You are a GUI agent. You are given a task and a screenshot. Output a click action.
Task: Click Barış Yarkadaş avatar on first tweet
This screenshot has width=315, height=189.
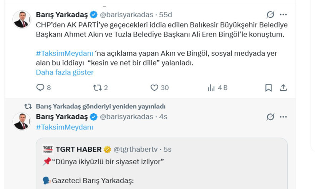pos(22,19)
